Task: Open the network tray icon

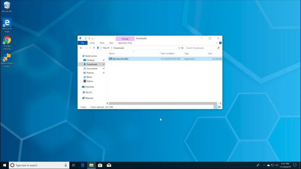Action: tap(273, 165)
